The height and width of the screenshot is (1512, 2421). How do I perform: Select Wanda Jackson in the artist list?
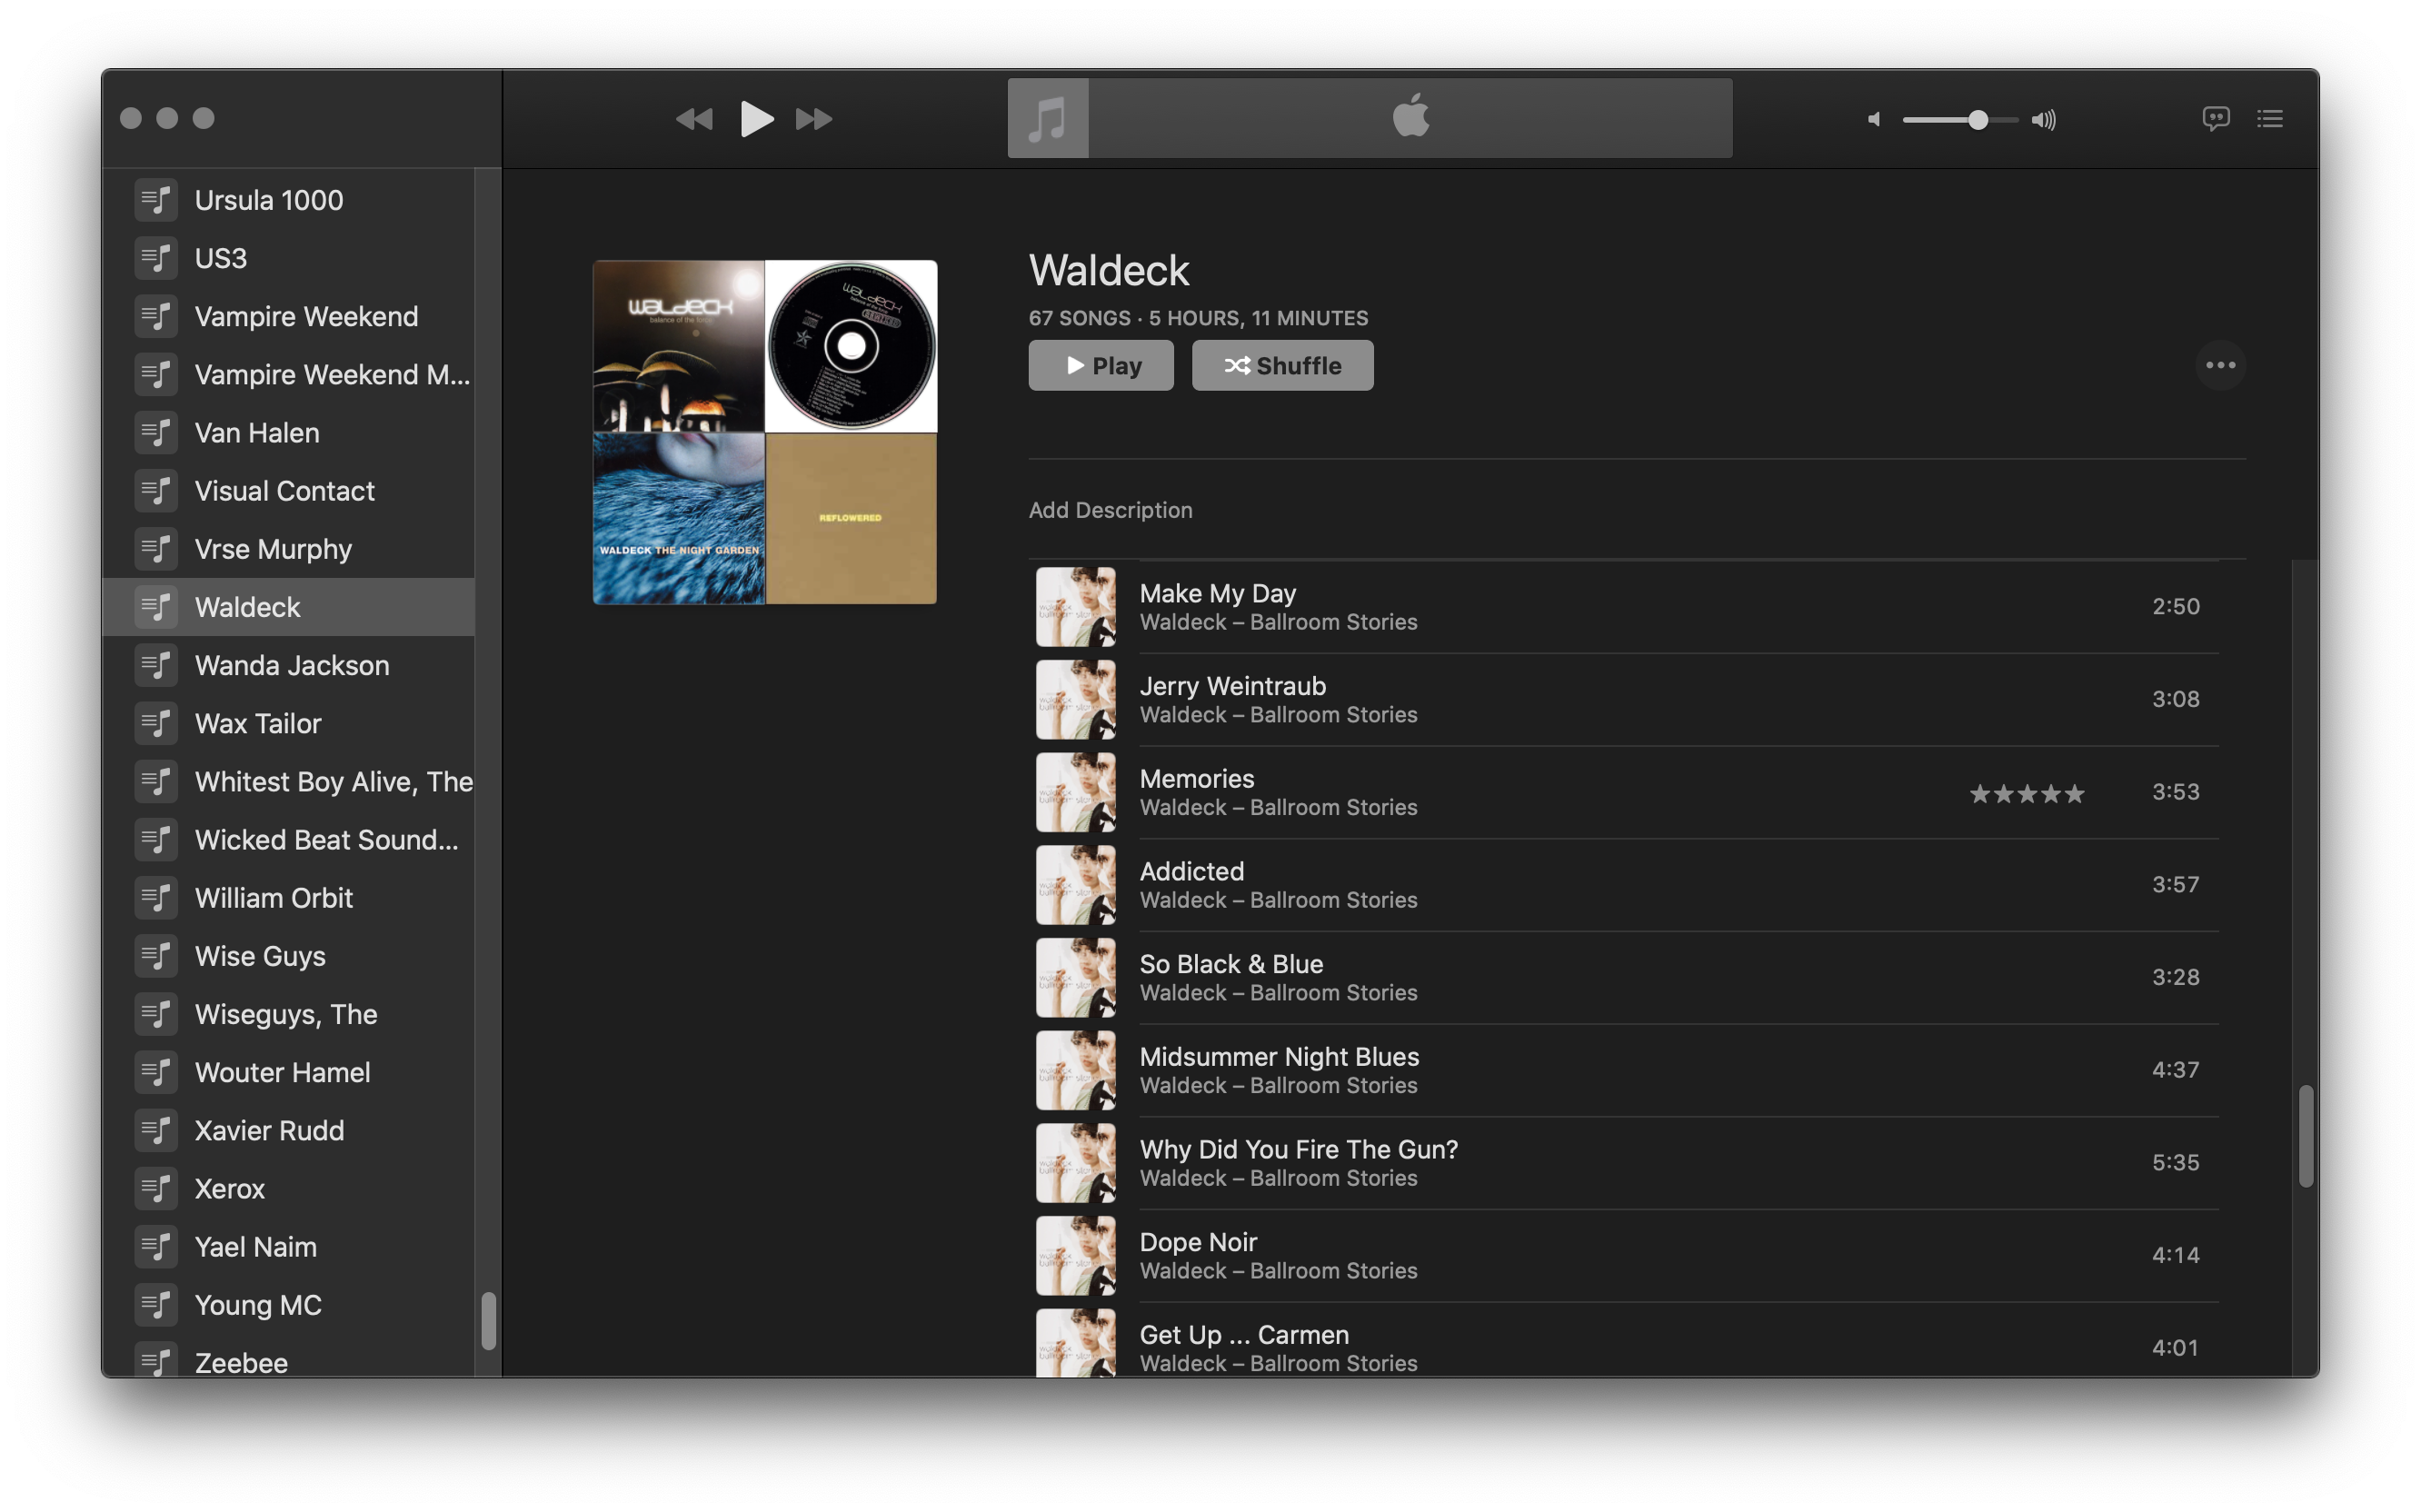tap(292, 665)
